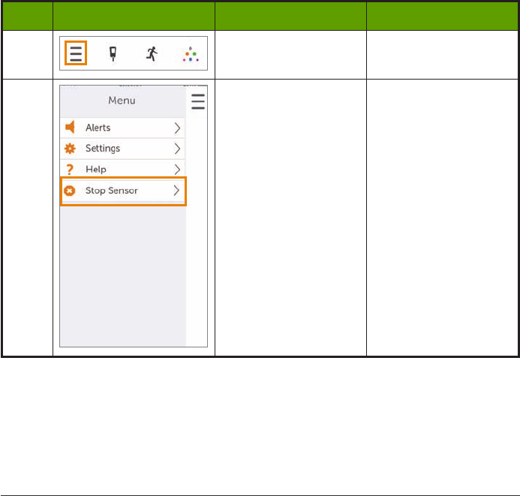
Task: Expand the Stop Sensor row chevron
Action: point(177,191)
